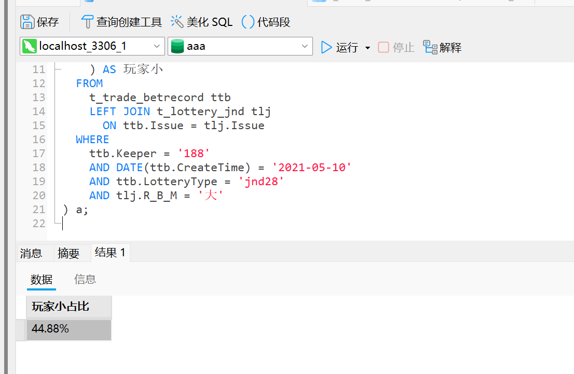The image size is (574, 374).
Task: Open the aaa database dropdown
Action: click(x=240, y=46)
